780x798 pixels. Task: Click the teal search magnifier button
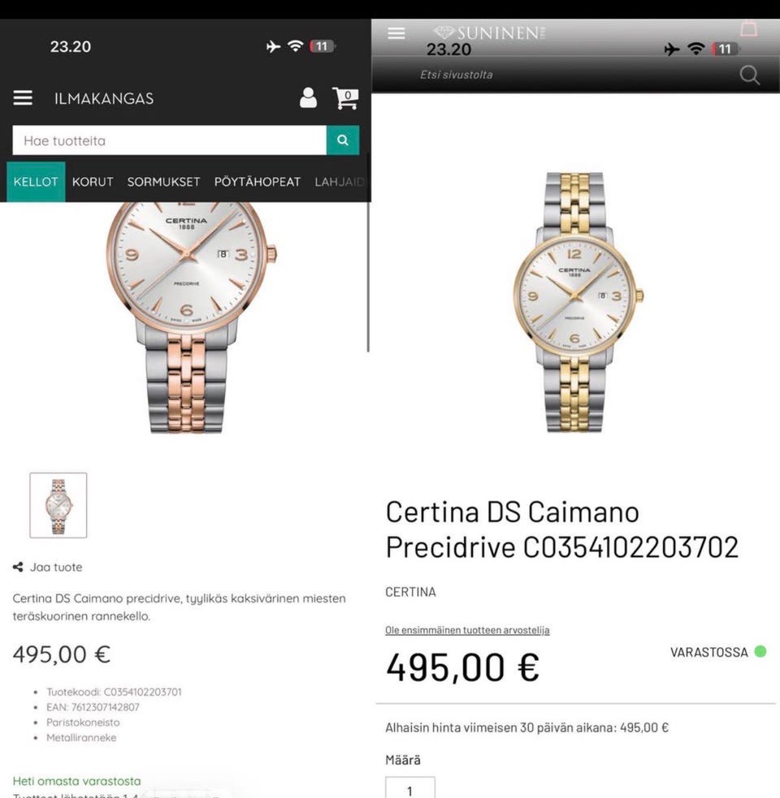(x=343, y=140)
